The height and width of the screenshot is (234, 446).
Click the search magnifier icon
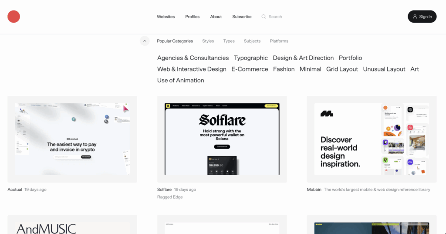point(264,17)
